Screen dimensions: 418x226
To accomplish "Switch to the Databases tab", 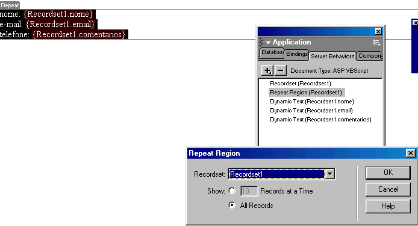I will coord(272,53).
